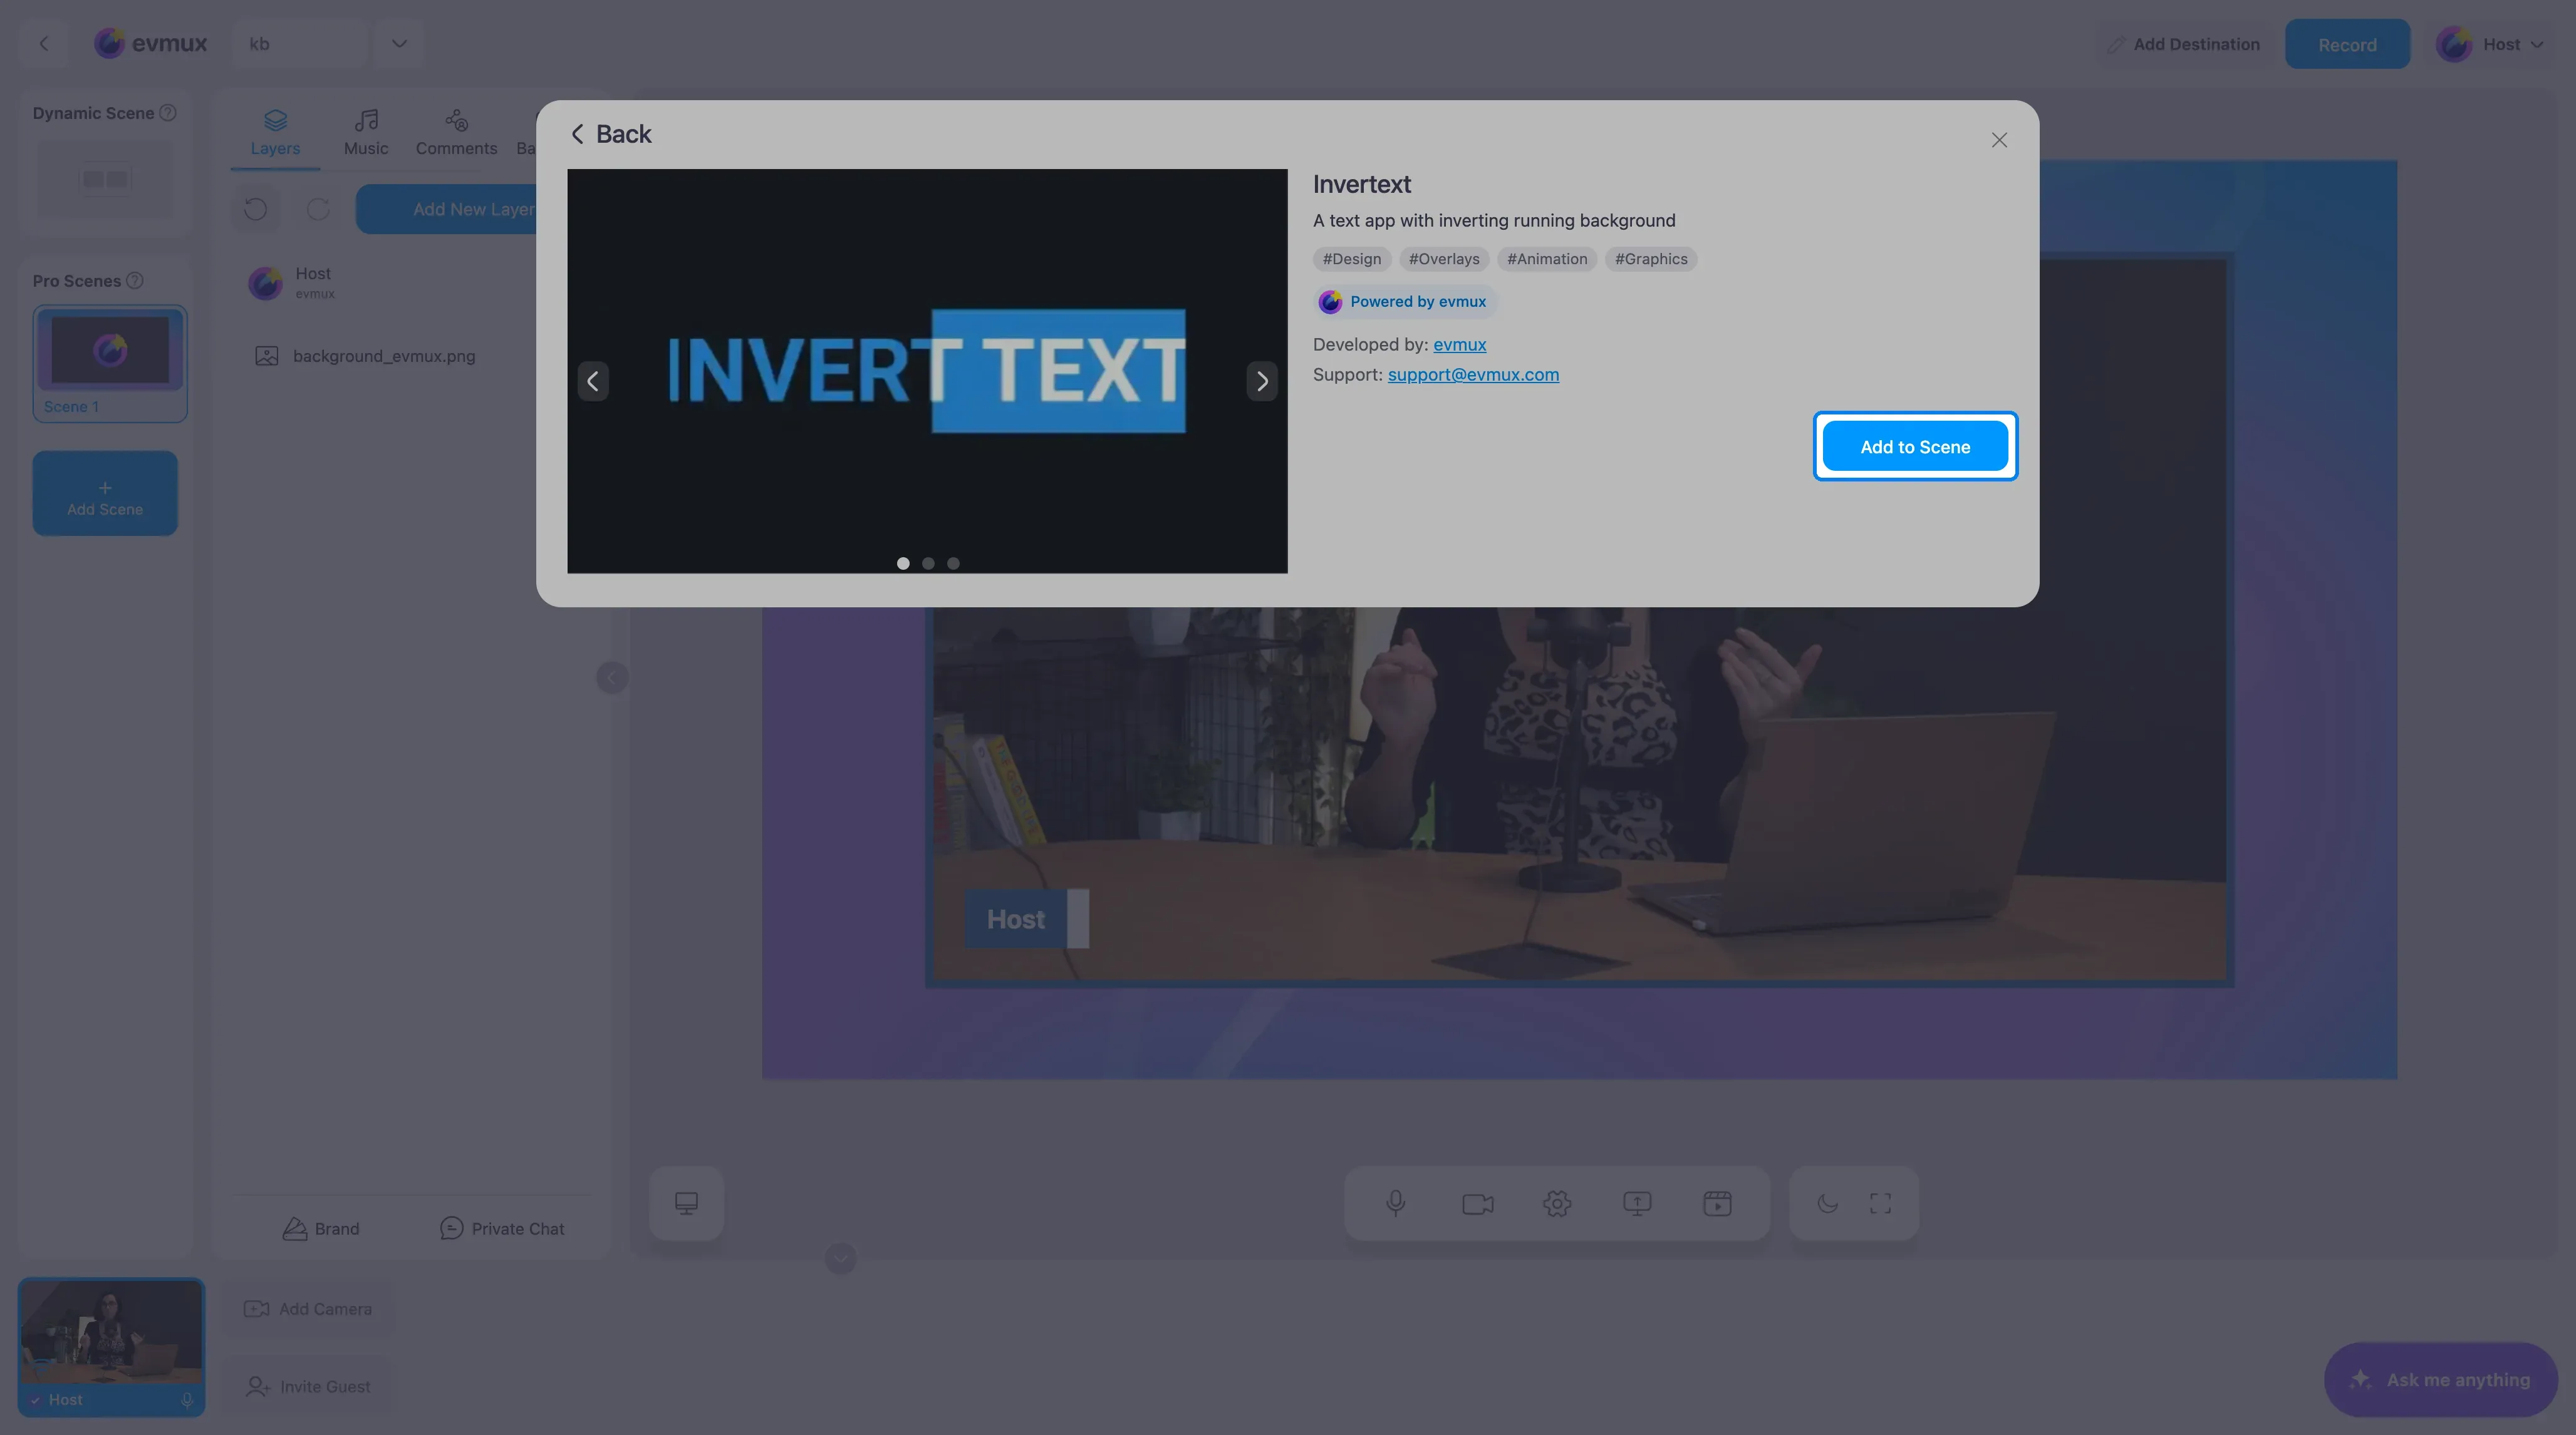Start recording with Record button
The width and height of the screenshot is (2576, 1435).
click(2347, 44)
